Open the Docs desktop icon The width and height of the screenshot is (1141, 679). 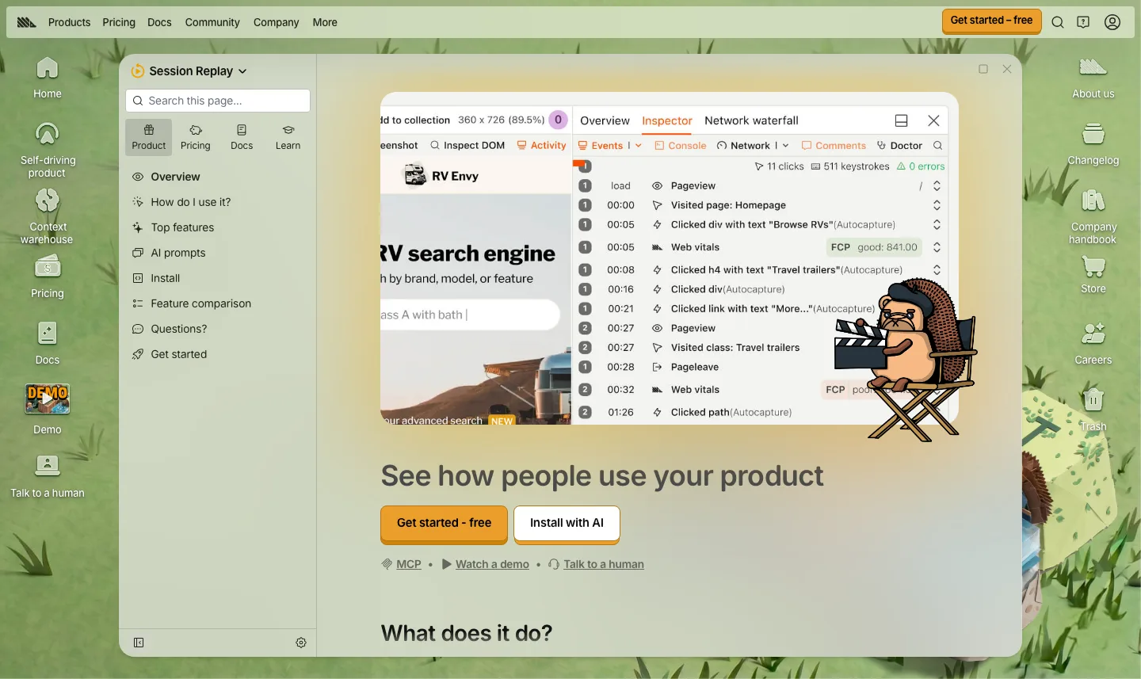(48, 343)
